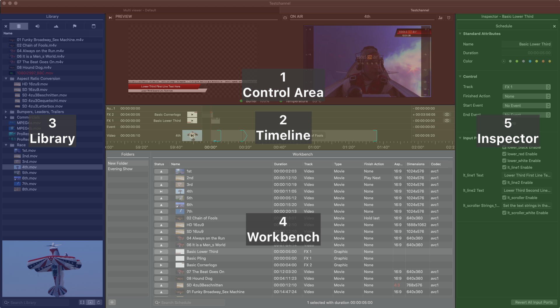
Task: Click the filmstrip view icon below Library preview
Action: [82, 302]
